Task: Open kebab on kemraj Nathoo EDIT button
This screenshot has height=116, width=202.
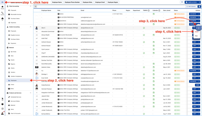Action: point(199,114)
